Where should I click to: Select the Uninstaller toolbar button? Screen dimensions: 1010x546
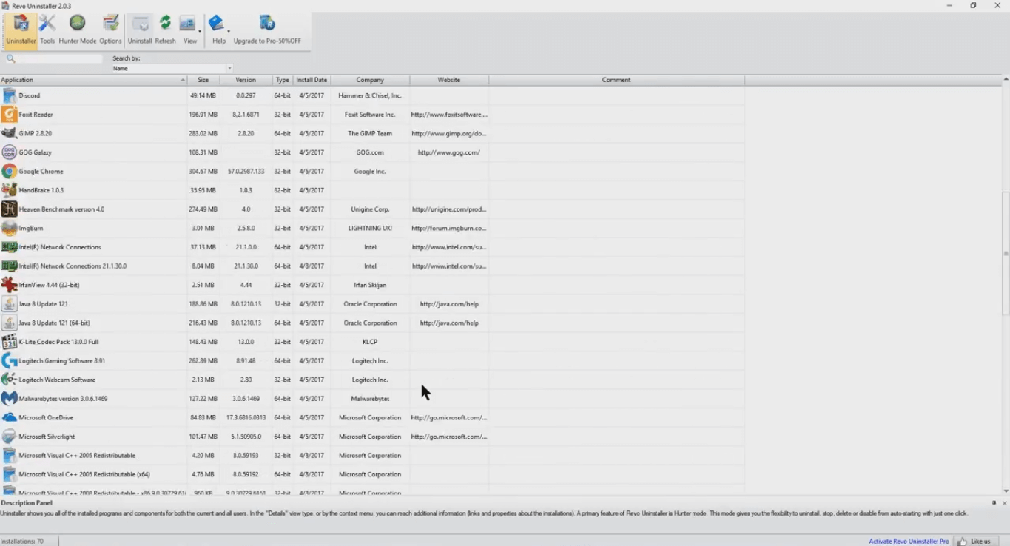point(21,30)
